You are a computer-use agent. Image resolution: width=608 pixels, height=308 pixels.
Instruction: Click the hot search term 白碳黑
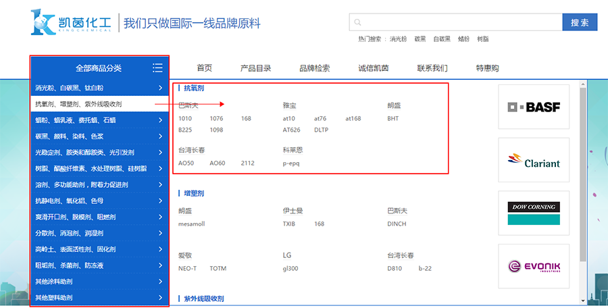(x=442, y=39)
